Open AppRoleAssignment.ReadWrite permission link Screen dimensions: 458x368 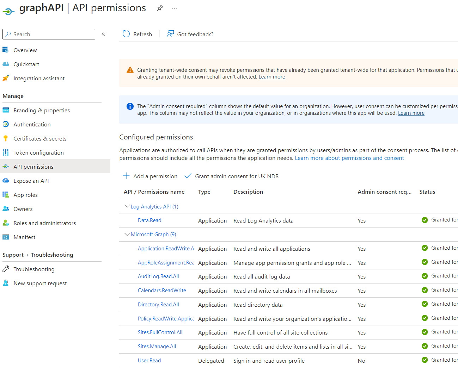pos(166,263)
